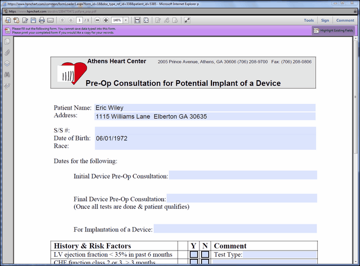The image size is (360, 266).
Task: Click the Highlight text toolbar icon
Action: [x=167, y=20]
